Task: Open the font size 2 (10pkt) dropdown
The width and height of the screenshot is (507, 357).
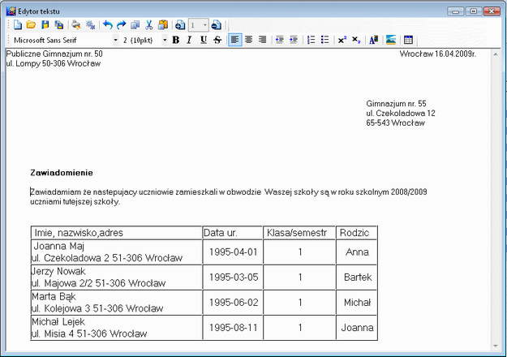Action: click(165, 40)
